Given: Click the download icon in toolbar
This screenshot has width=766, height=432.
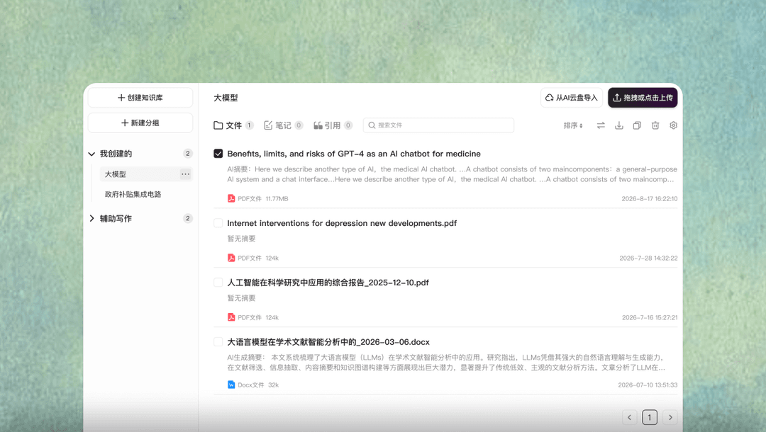Looking at the screenshot, I should [x=619, y=125].
